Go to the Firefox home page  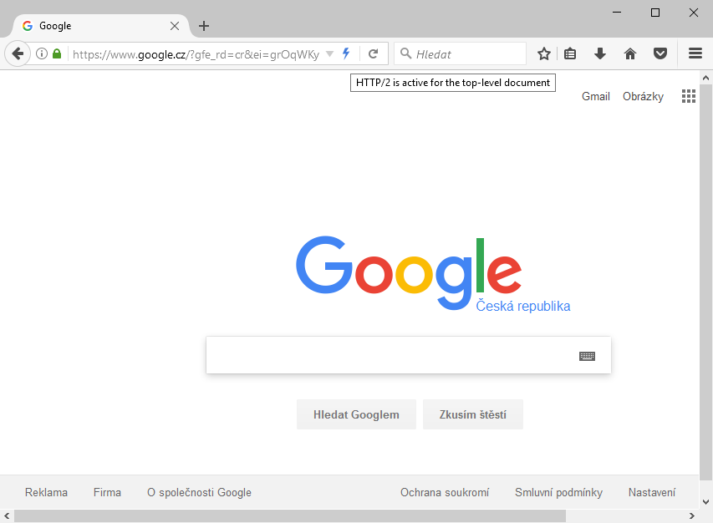coord(629,53)
